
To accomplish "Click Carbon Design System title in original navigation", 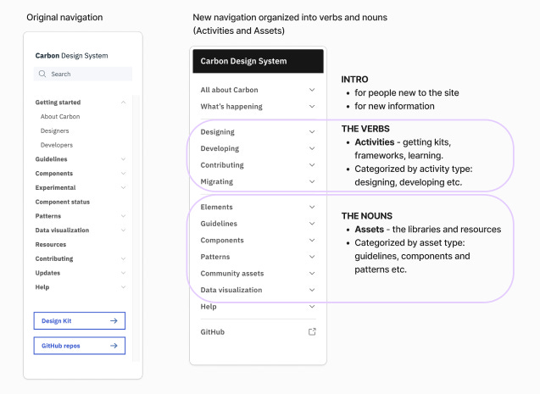I will point(71,55).
